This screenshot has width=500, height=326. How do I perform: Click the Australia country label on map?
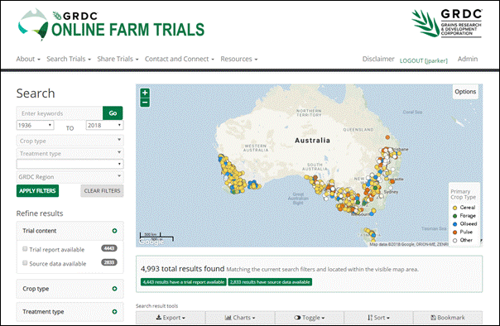click(312, 141)
